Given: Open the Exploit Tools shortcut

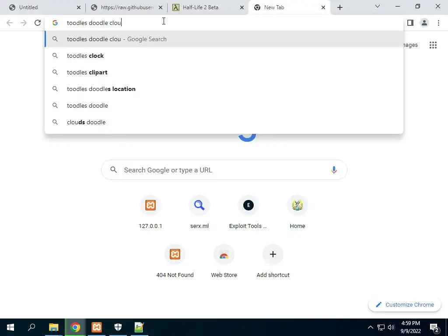Looking at the screenshot, I should click(248, 213).
